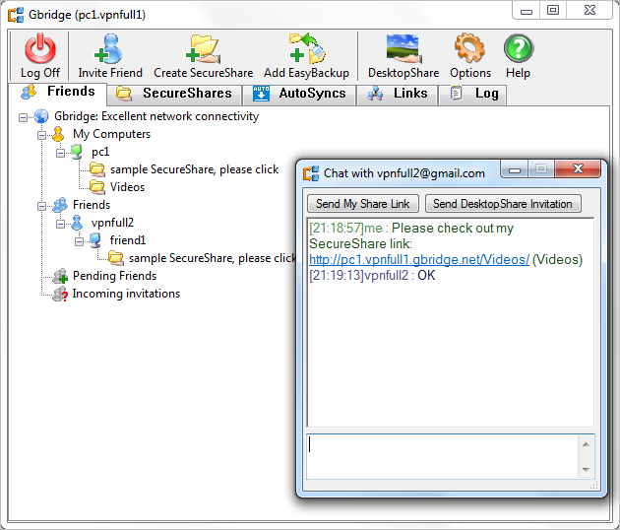Click the Gbridge globe icon in tree
Image resolution: width=620 pixels, height=530 pixels.
tap(41, 116)
